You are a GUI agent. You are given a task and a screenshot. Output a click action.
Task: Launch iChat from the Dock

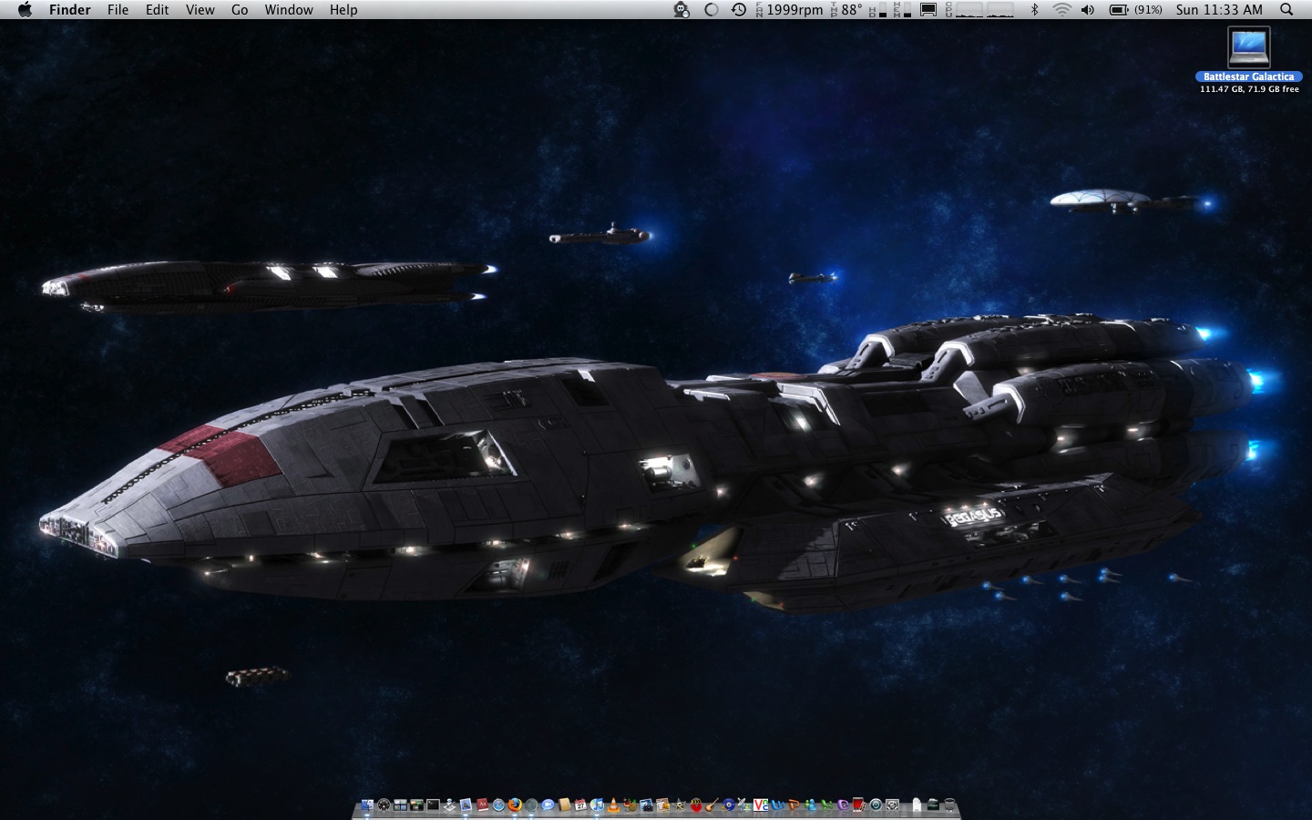tap(548, 805)
